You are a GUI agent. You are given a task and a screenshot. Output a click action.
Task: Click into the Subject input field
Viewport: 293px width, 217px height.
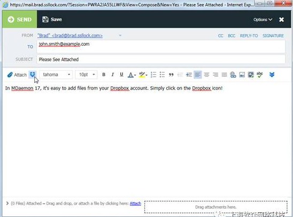[161, 59]
